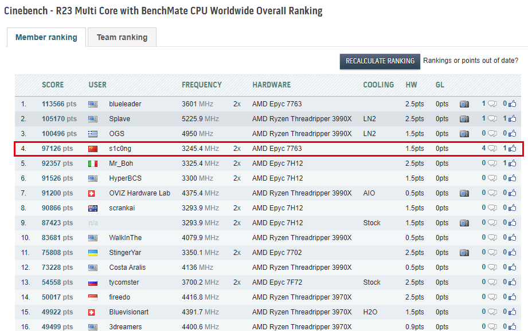Like the OGS submission with thumbs-up
This screenshot has width=528, height=331.
[x=512, y=134]
